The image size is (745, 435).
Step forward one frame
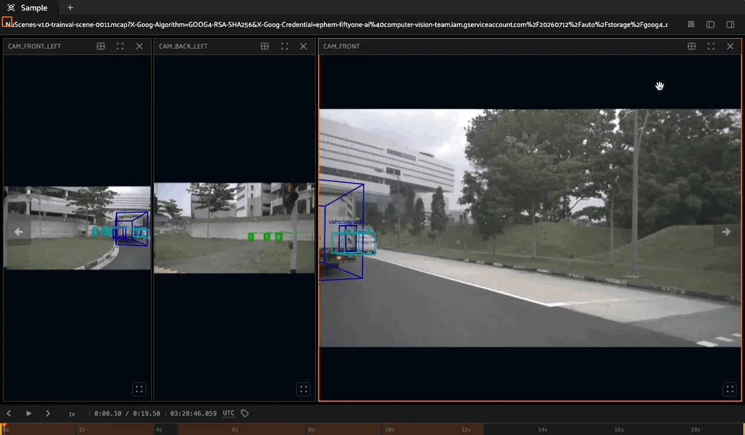pos(48,413)
